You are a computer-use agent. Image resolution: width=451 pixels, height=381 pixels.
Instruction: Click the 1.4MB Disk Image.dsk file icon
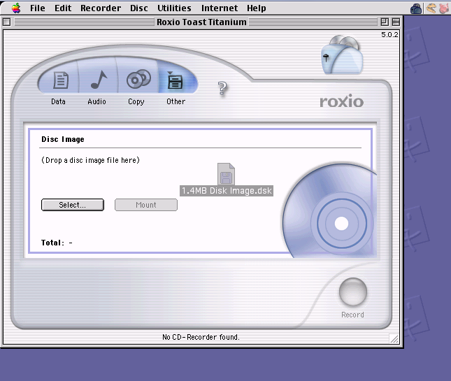point(226,174)
